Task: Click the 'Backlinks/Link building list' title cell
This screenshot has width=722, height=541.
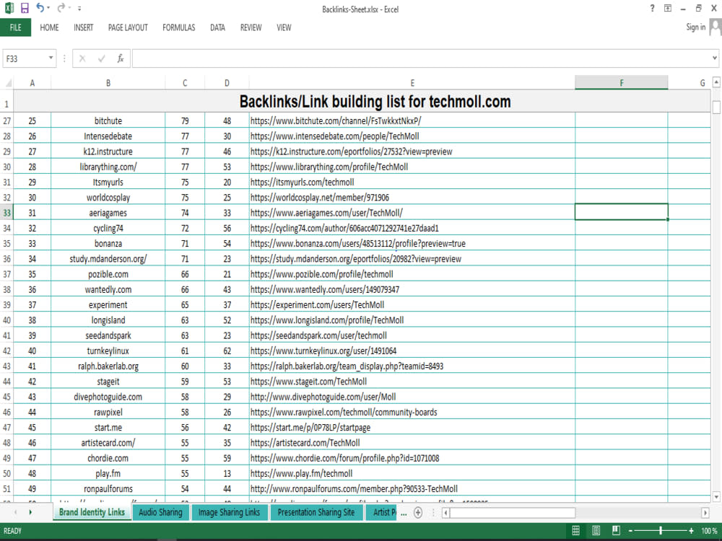Action: click(x=362, y=102)
